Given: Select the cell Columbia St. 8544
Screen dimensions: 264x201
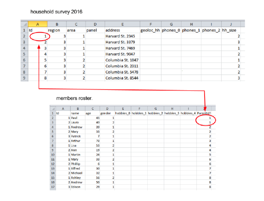Looking at the screenshot, I should (x=122, y=78).
